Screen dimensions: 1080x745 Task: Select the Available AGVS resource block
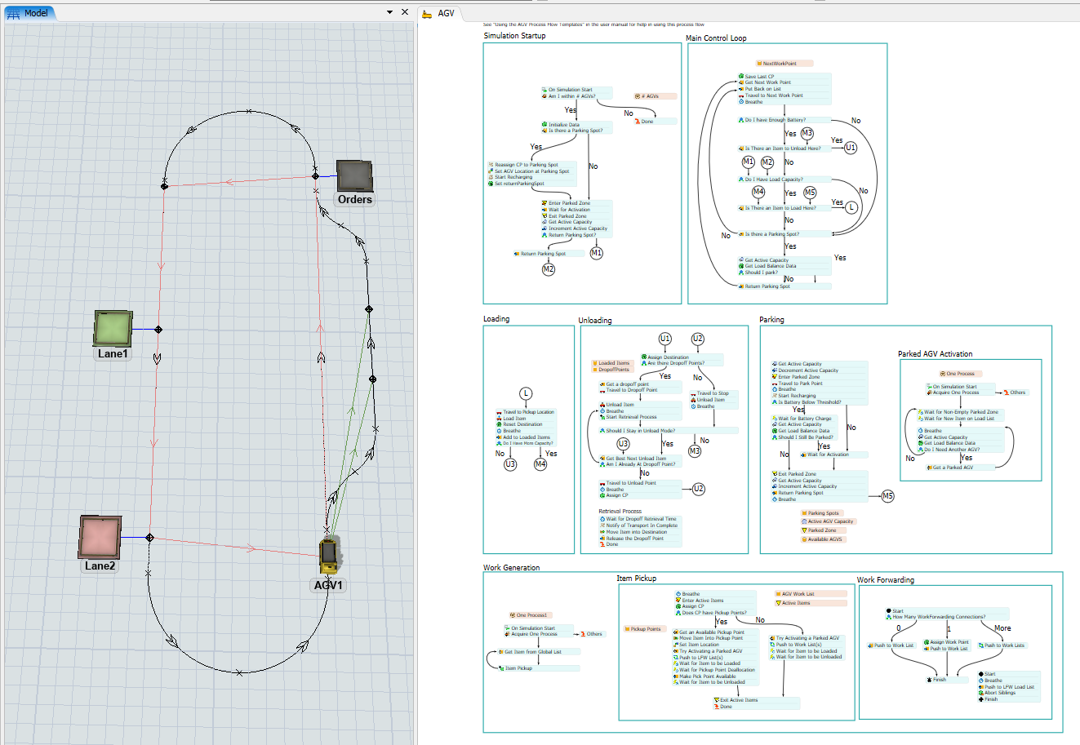[x=824, y=539]
